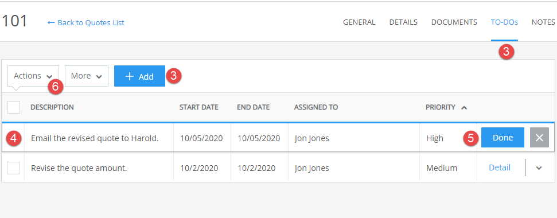Viewport: 557px width, 218px height.
Task: Click the gray X cancel icon
Action: [539, 138]
